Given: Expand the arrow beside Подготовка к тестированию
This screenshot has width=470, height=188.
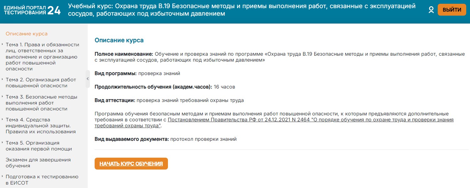Looking at the screenshot, I should coord(3,176).
